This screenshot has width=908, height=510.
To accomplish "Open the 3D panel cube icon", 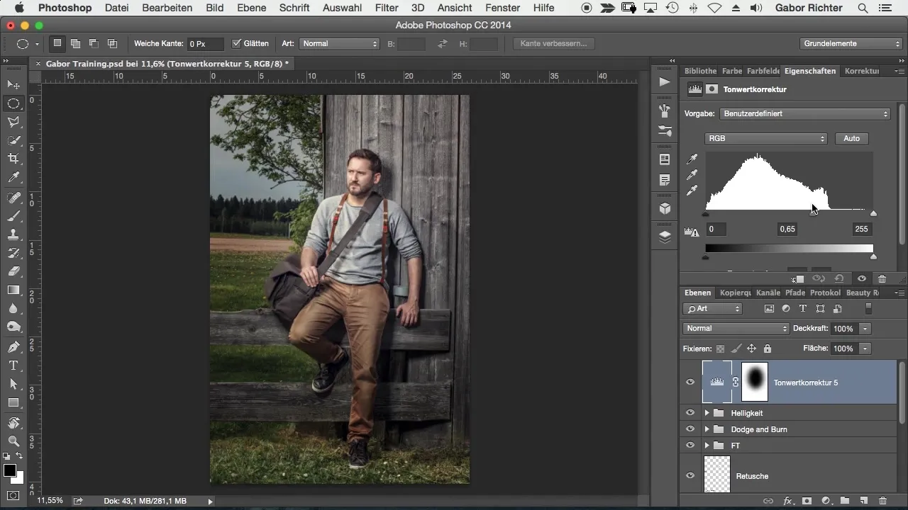I will pyautogui.click(x=665, y=208).
